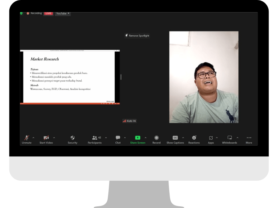Start the video camera
This screenshot has width=278, height=208.
pos(46,140)
